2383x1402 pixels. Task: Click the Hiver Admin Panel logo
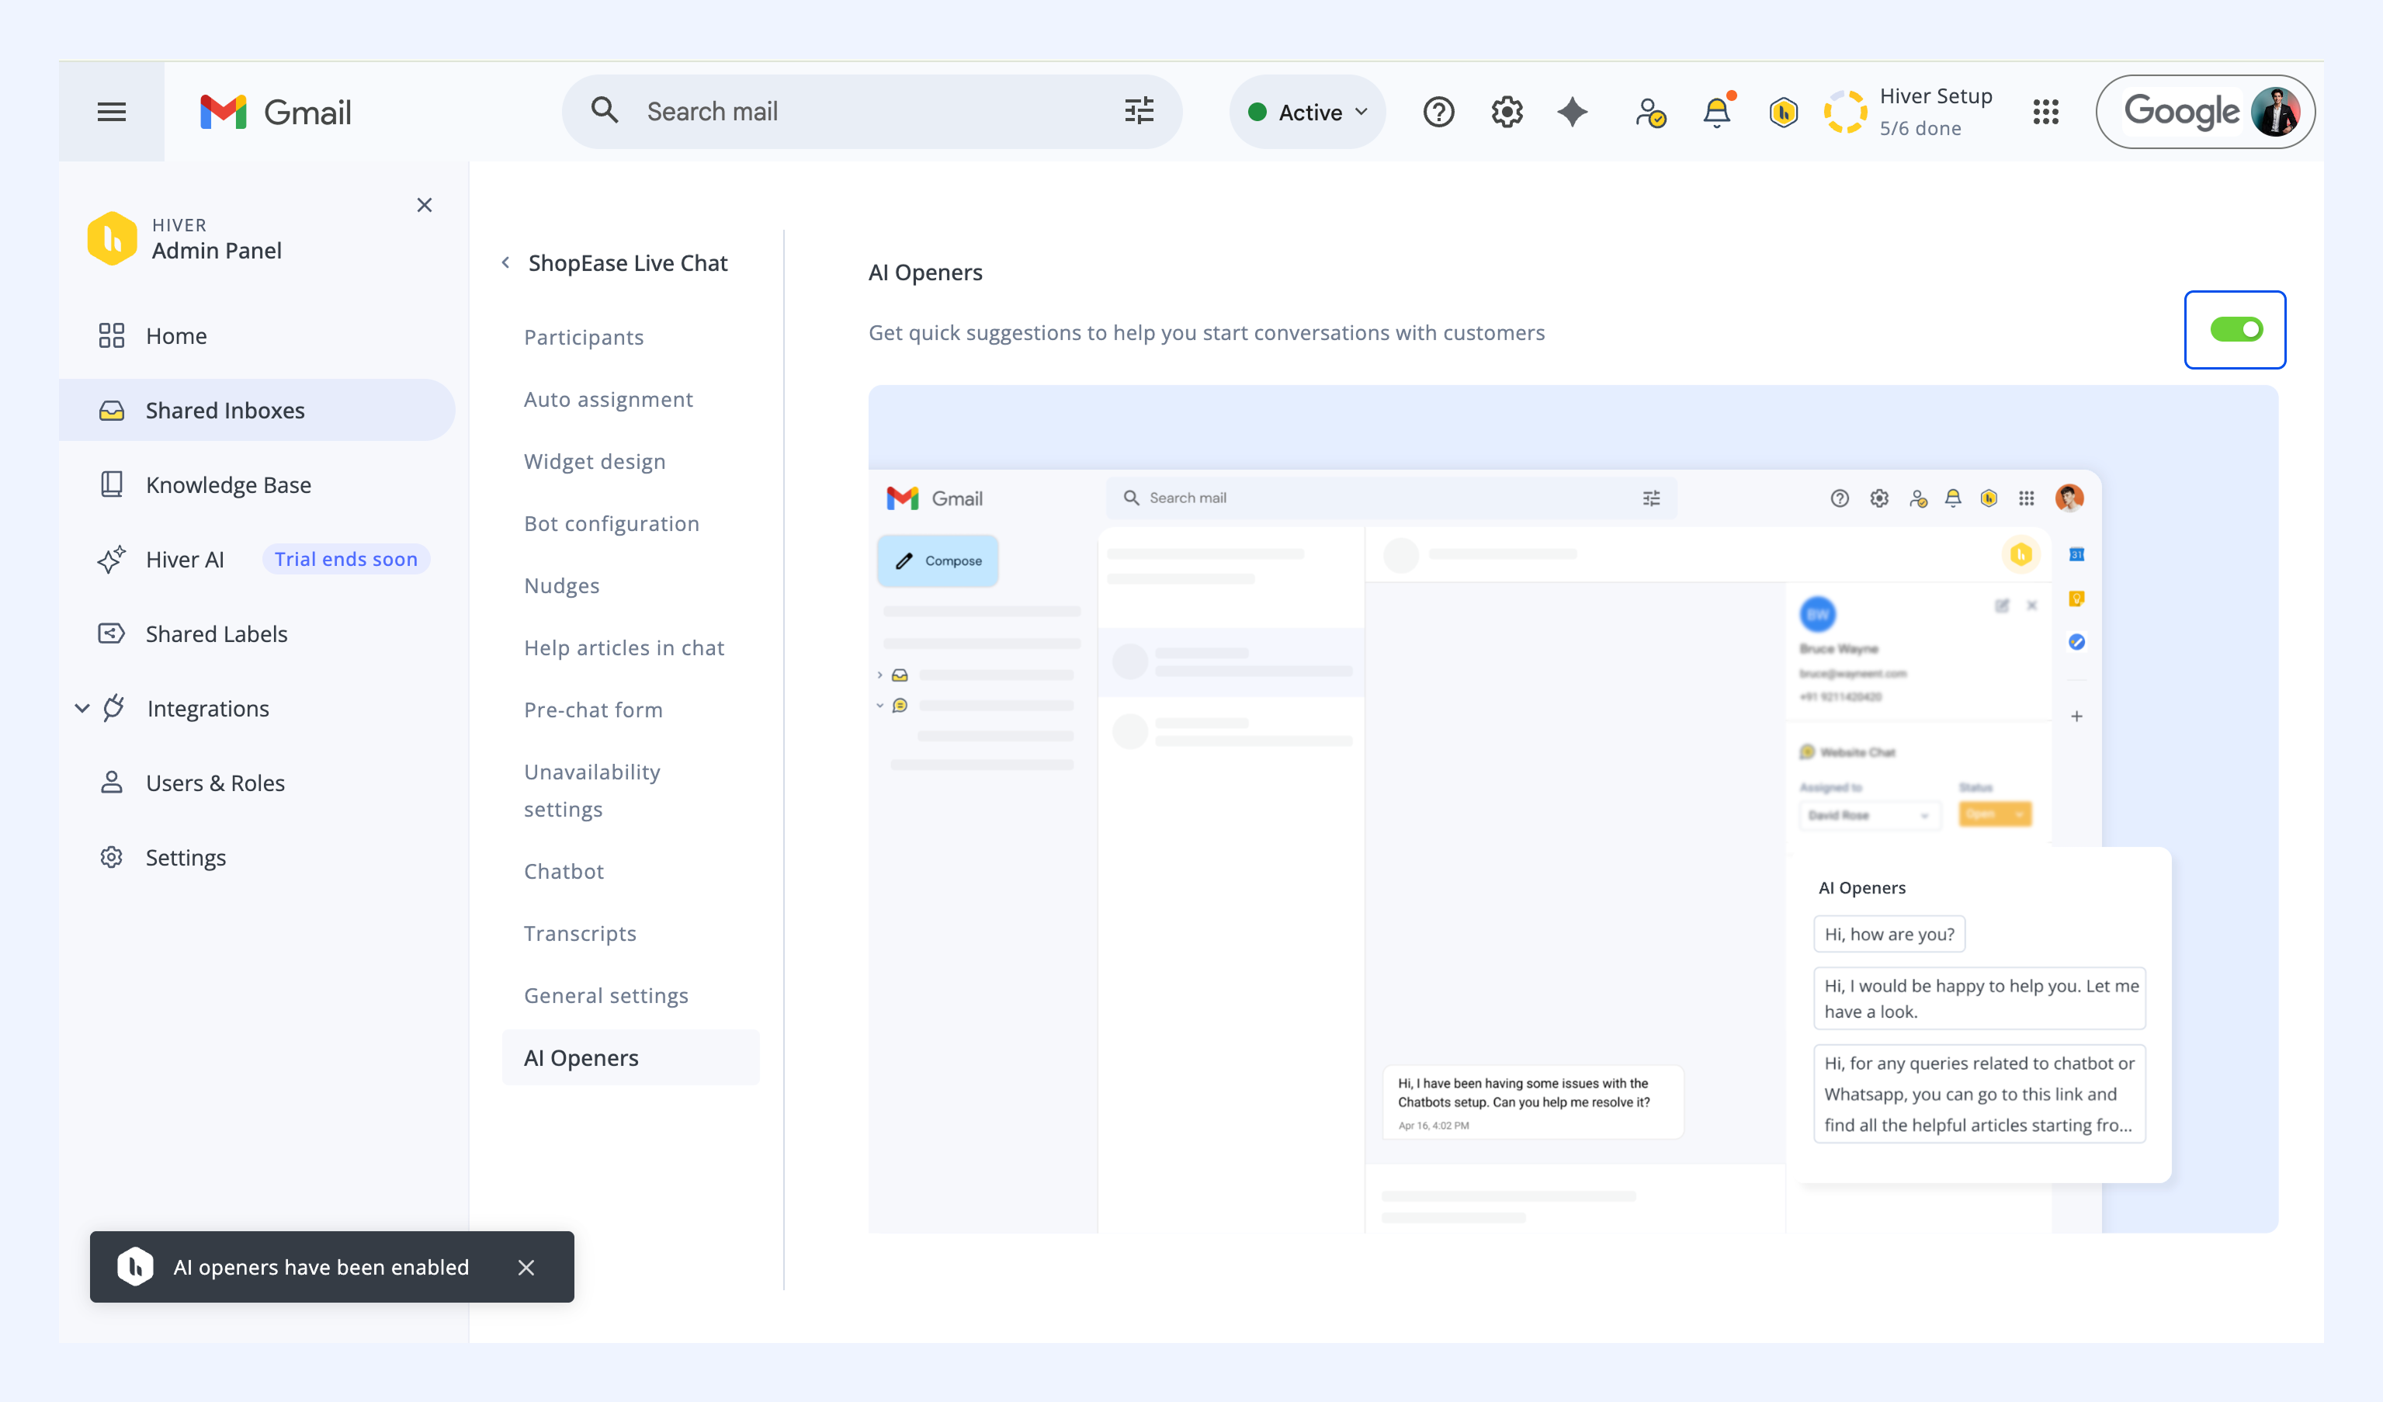point(112,238)
